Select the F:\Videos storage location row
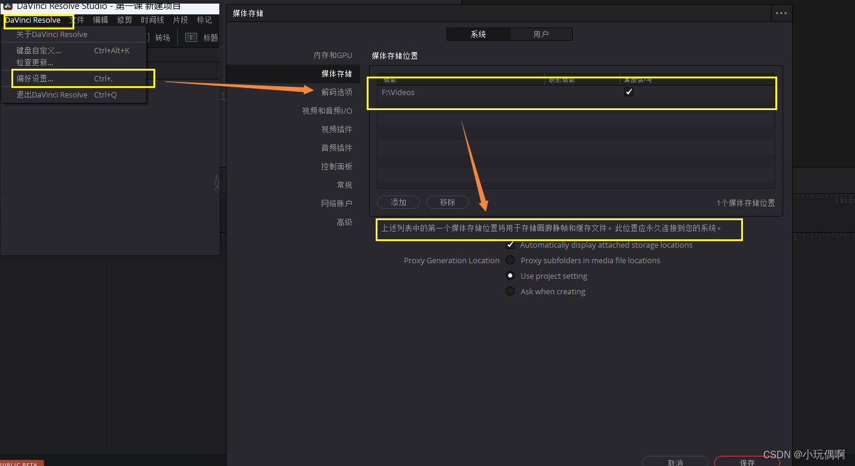855x466 pixels. (x=576, y=92)
